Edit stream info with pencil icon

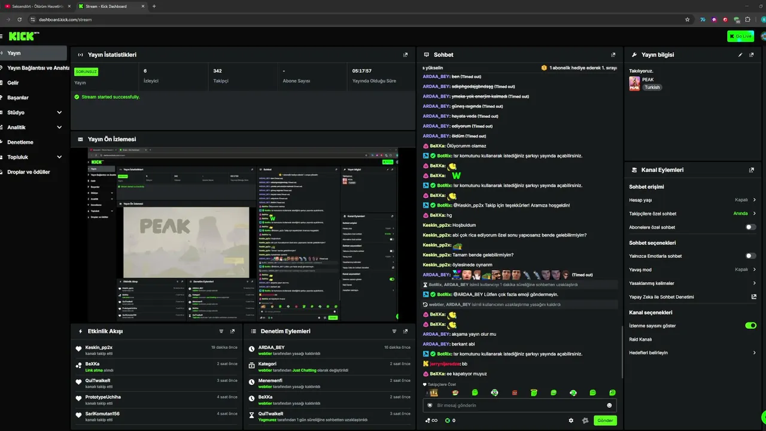740,54
